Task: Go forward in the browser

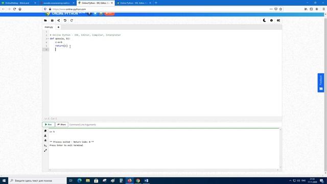Action: point(9,9)
